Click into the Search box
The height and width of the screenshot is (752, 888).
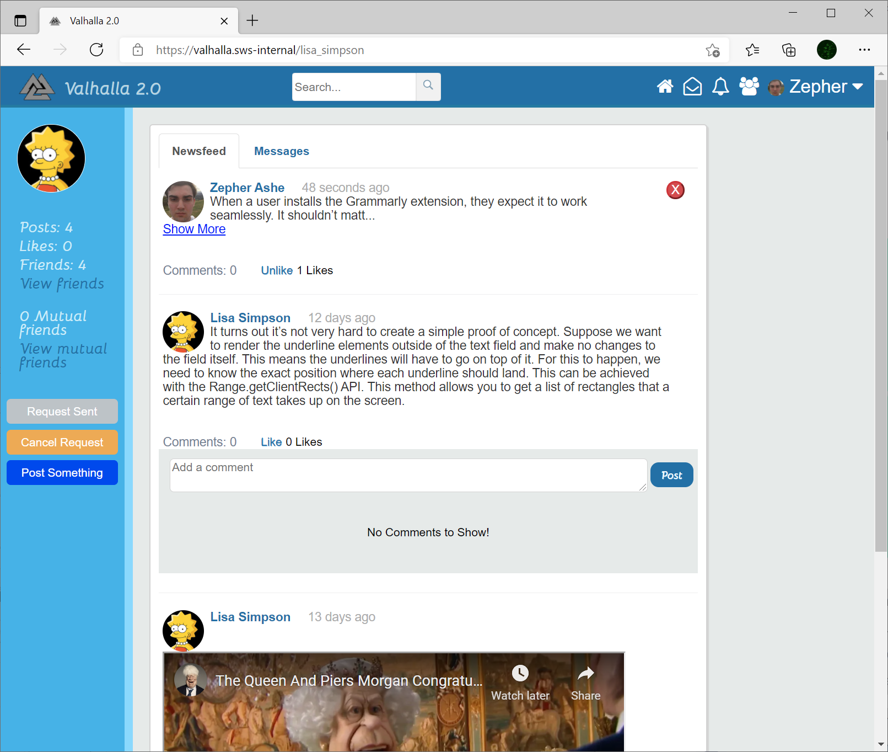354,87
